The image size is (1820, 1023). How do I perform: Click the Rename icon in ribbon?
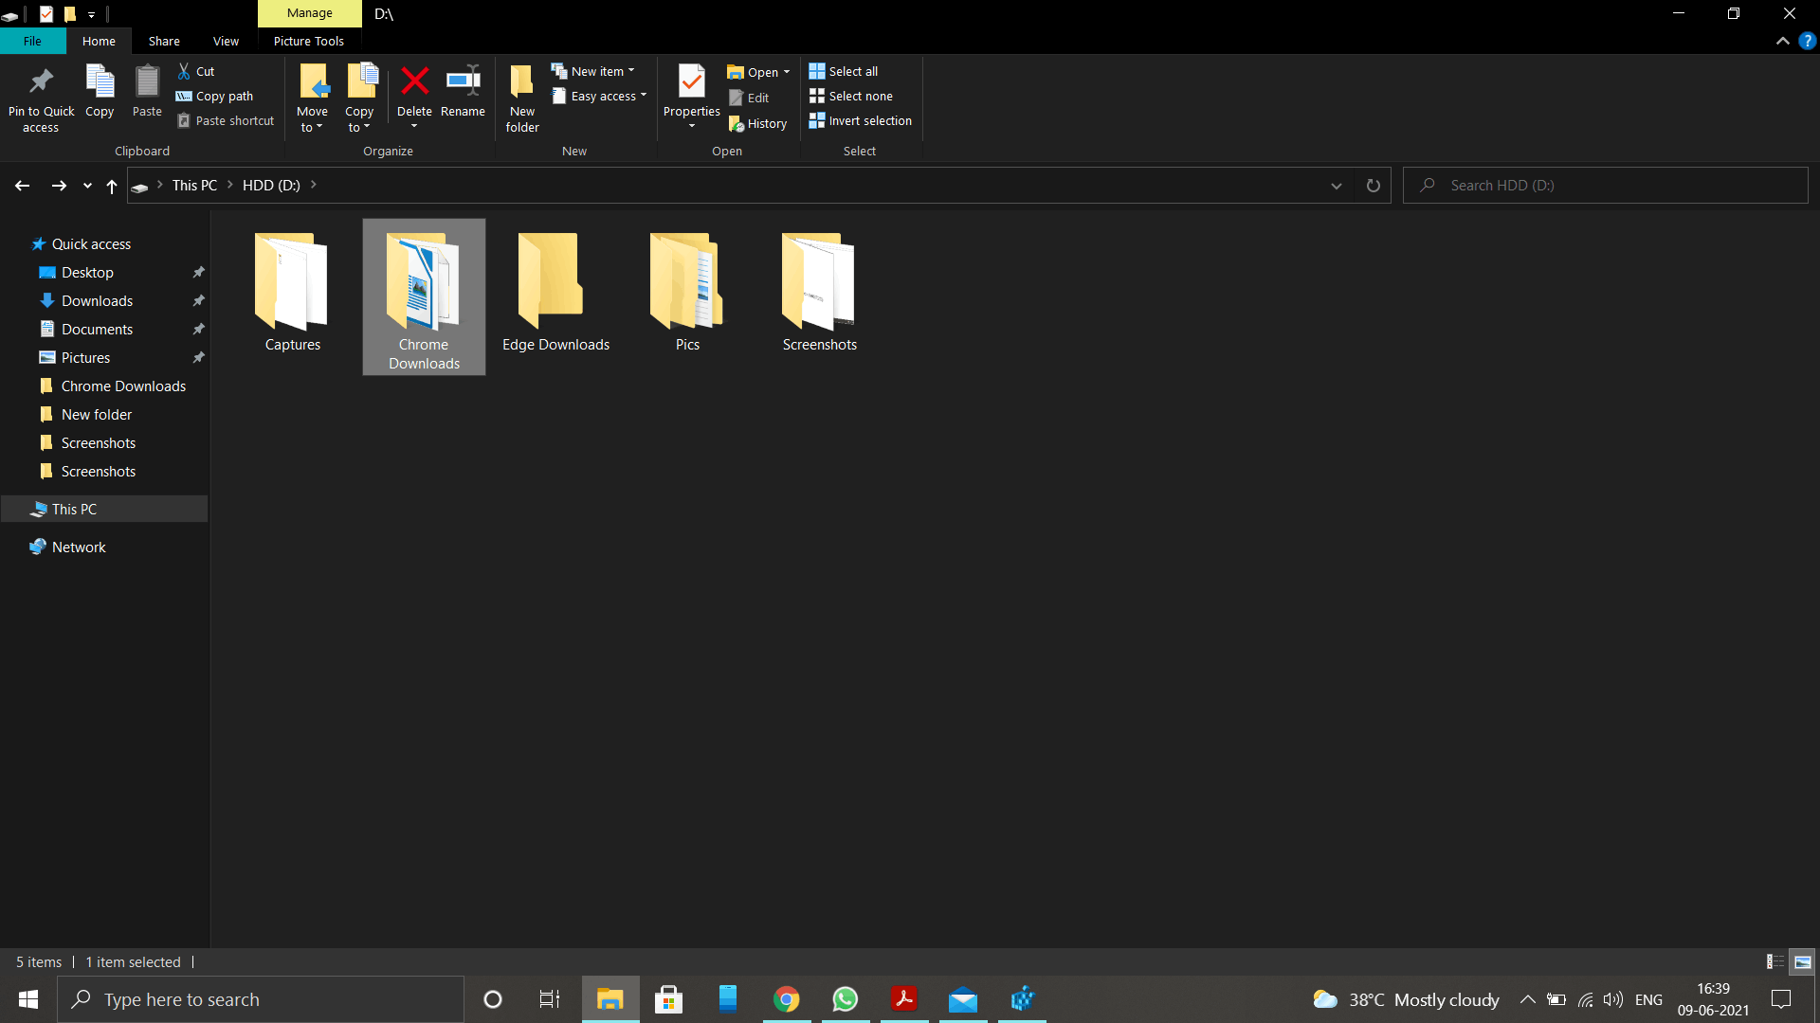coord(463,81)
